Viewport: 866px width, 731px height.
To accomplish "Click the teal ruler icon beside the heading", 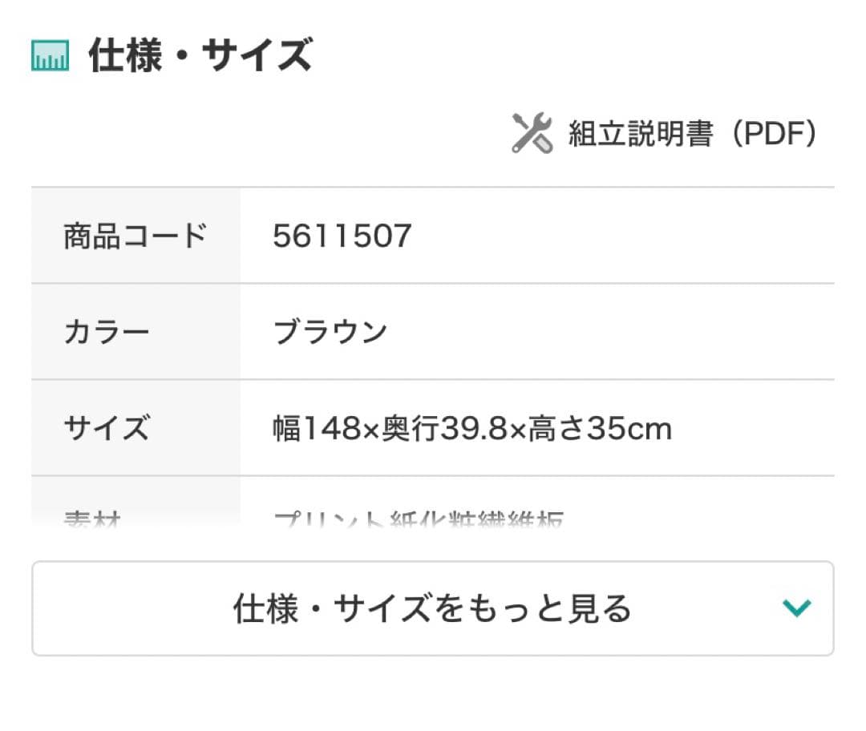I will tap(50, 56).
